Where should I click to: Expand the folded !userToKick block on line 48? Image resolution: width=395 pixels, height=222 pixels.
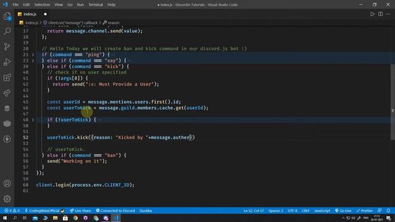[x=33, y=120]
